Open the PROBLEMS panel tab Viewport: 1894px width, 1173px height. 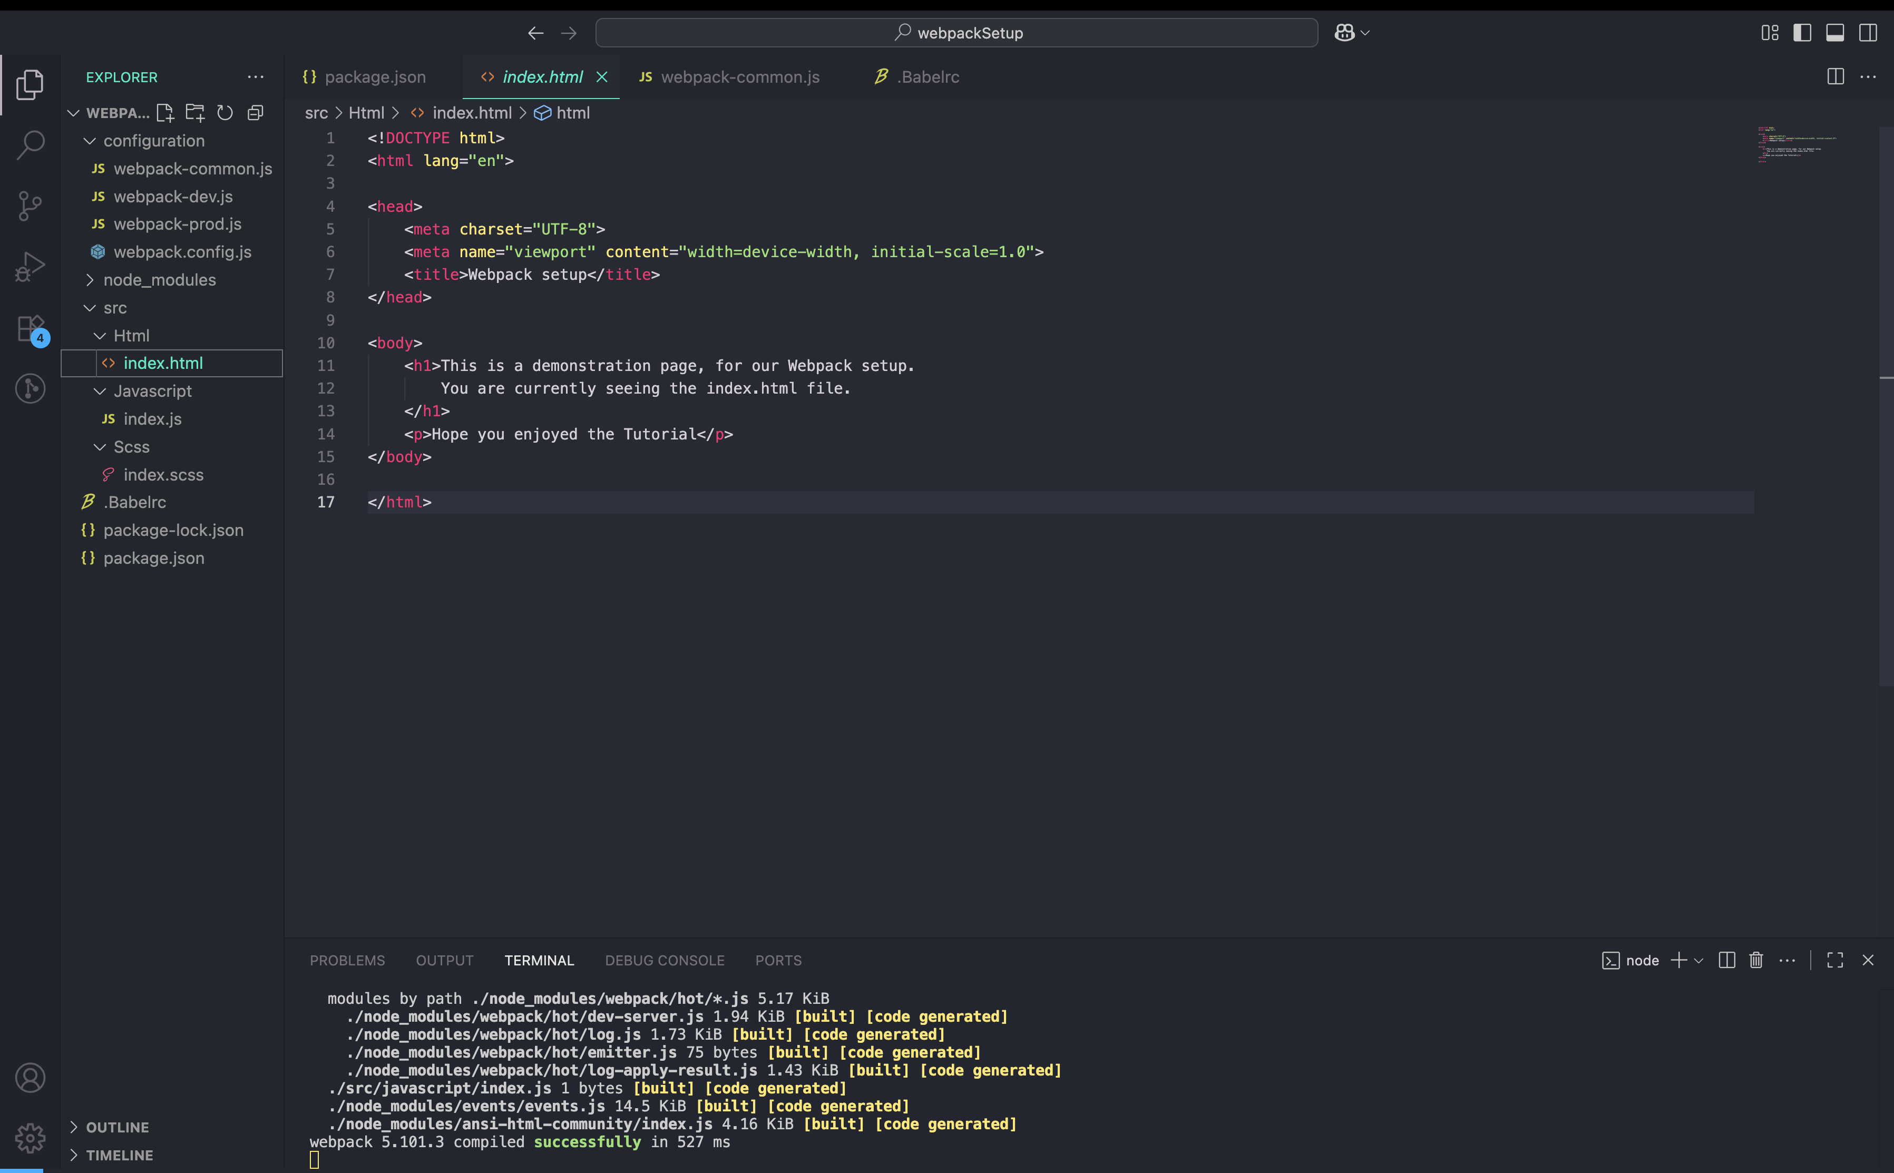(347, 961)
